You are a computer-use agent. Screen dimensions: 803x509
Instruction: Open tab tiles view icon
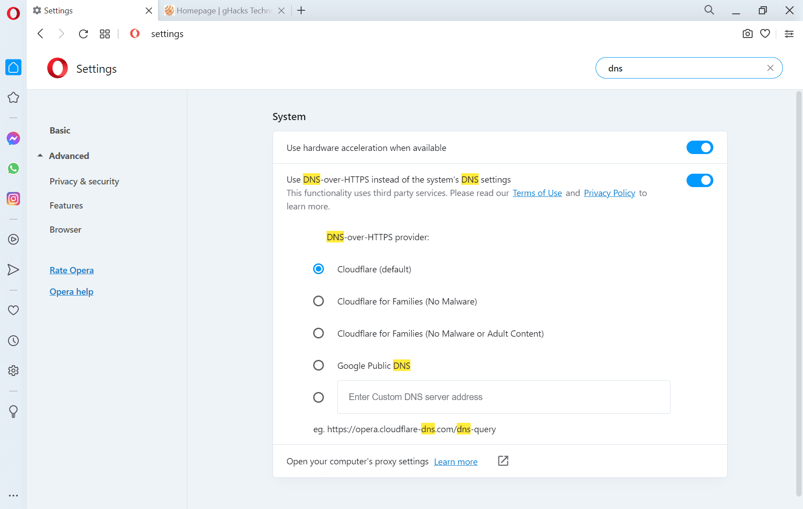(x=105, y=33)
